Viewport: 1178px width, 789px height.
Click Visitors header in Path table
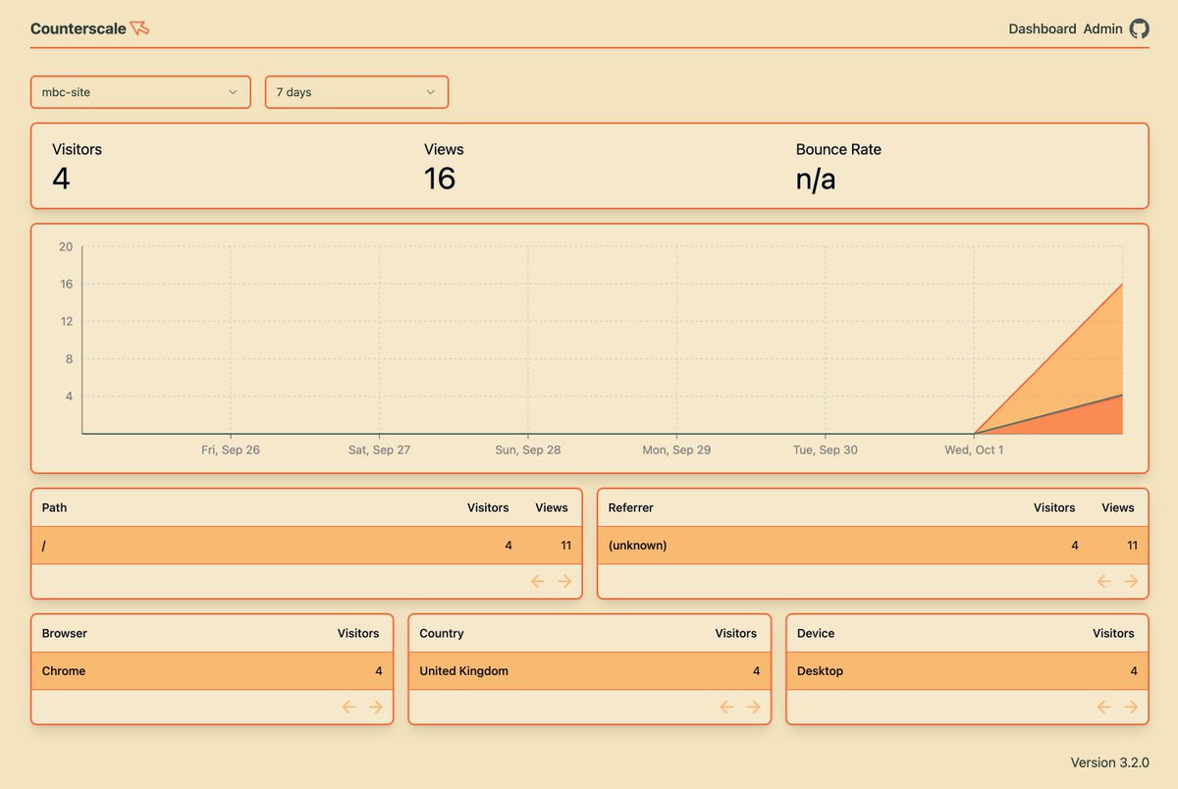tap(488, 507)
